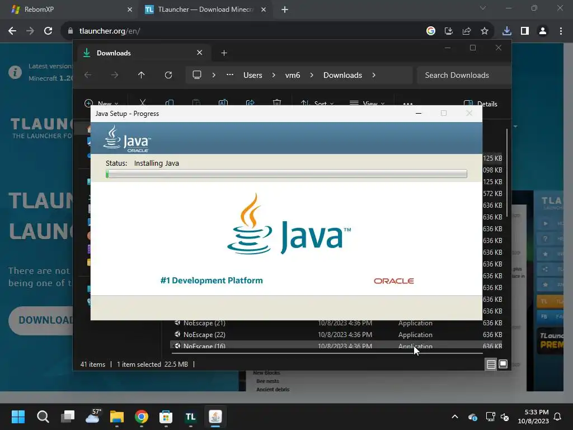
Task: Delete selected file with trash icon
Action: (x=277, y=103)
